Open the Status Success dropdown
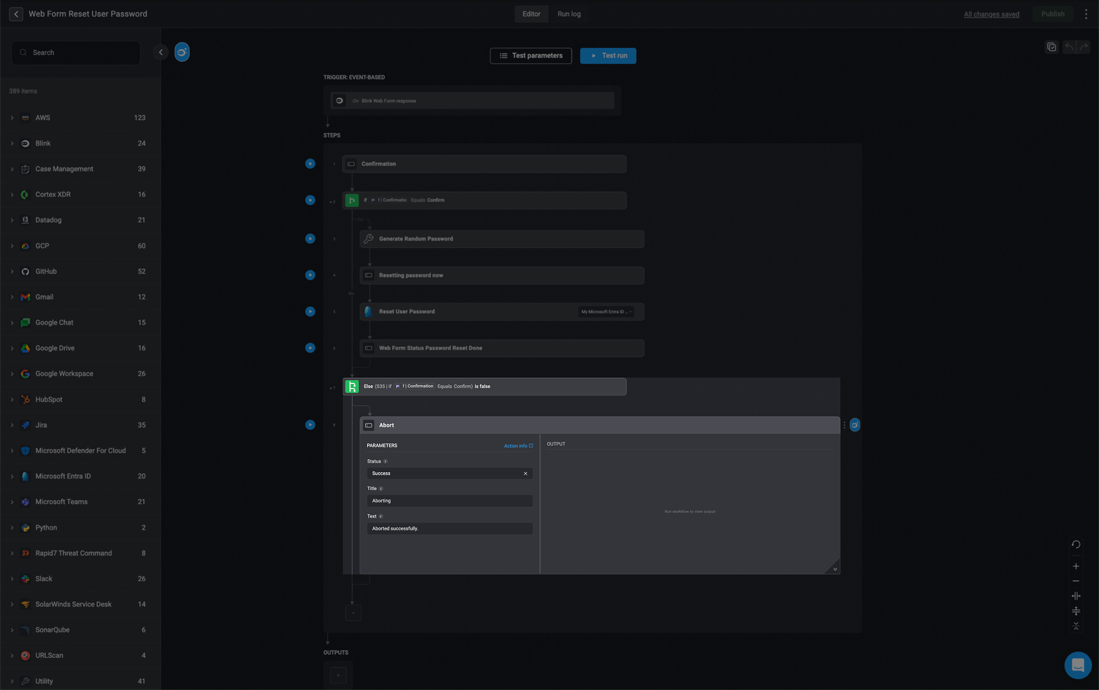Image resolution: width=1099 pixels, height=690 pixels. click(450, 473)
